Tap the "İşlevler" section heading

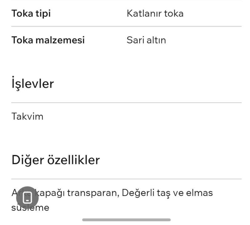click(x=33, y=84)
